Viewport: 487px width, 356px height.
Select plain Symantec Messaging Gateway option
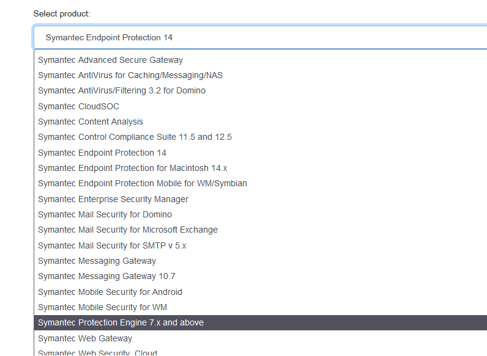(x=260, y=261)
